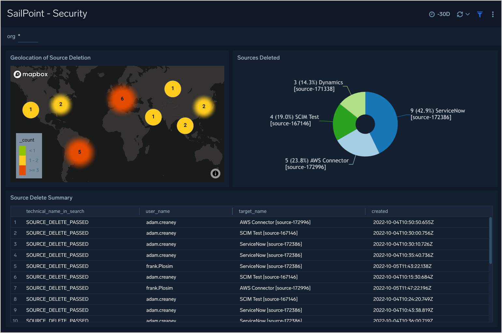The image size is (502, 333).
Task: Sort by the technical_name_in_search column header
Action: click(55, 211)
